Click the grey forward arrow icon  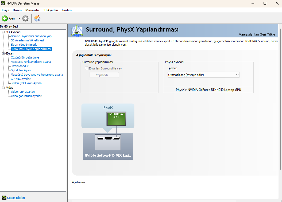tap(25, 18)
